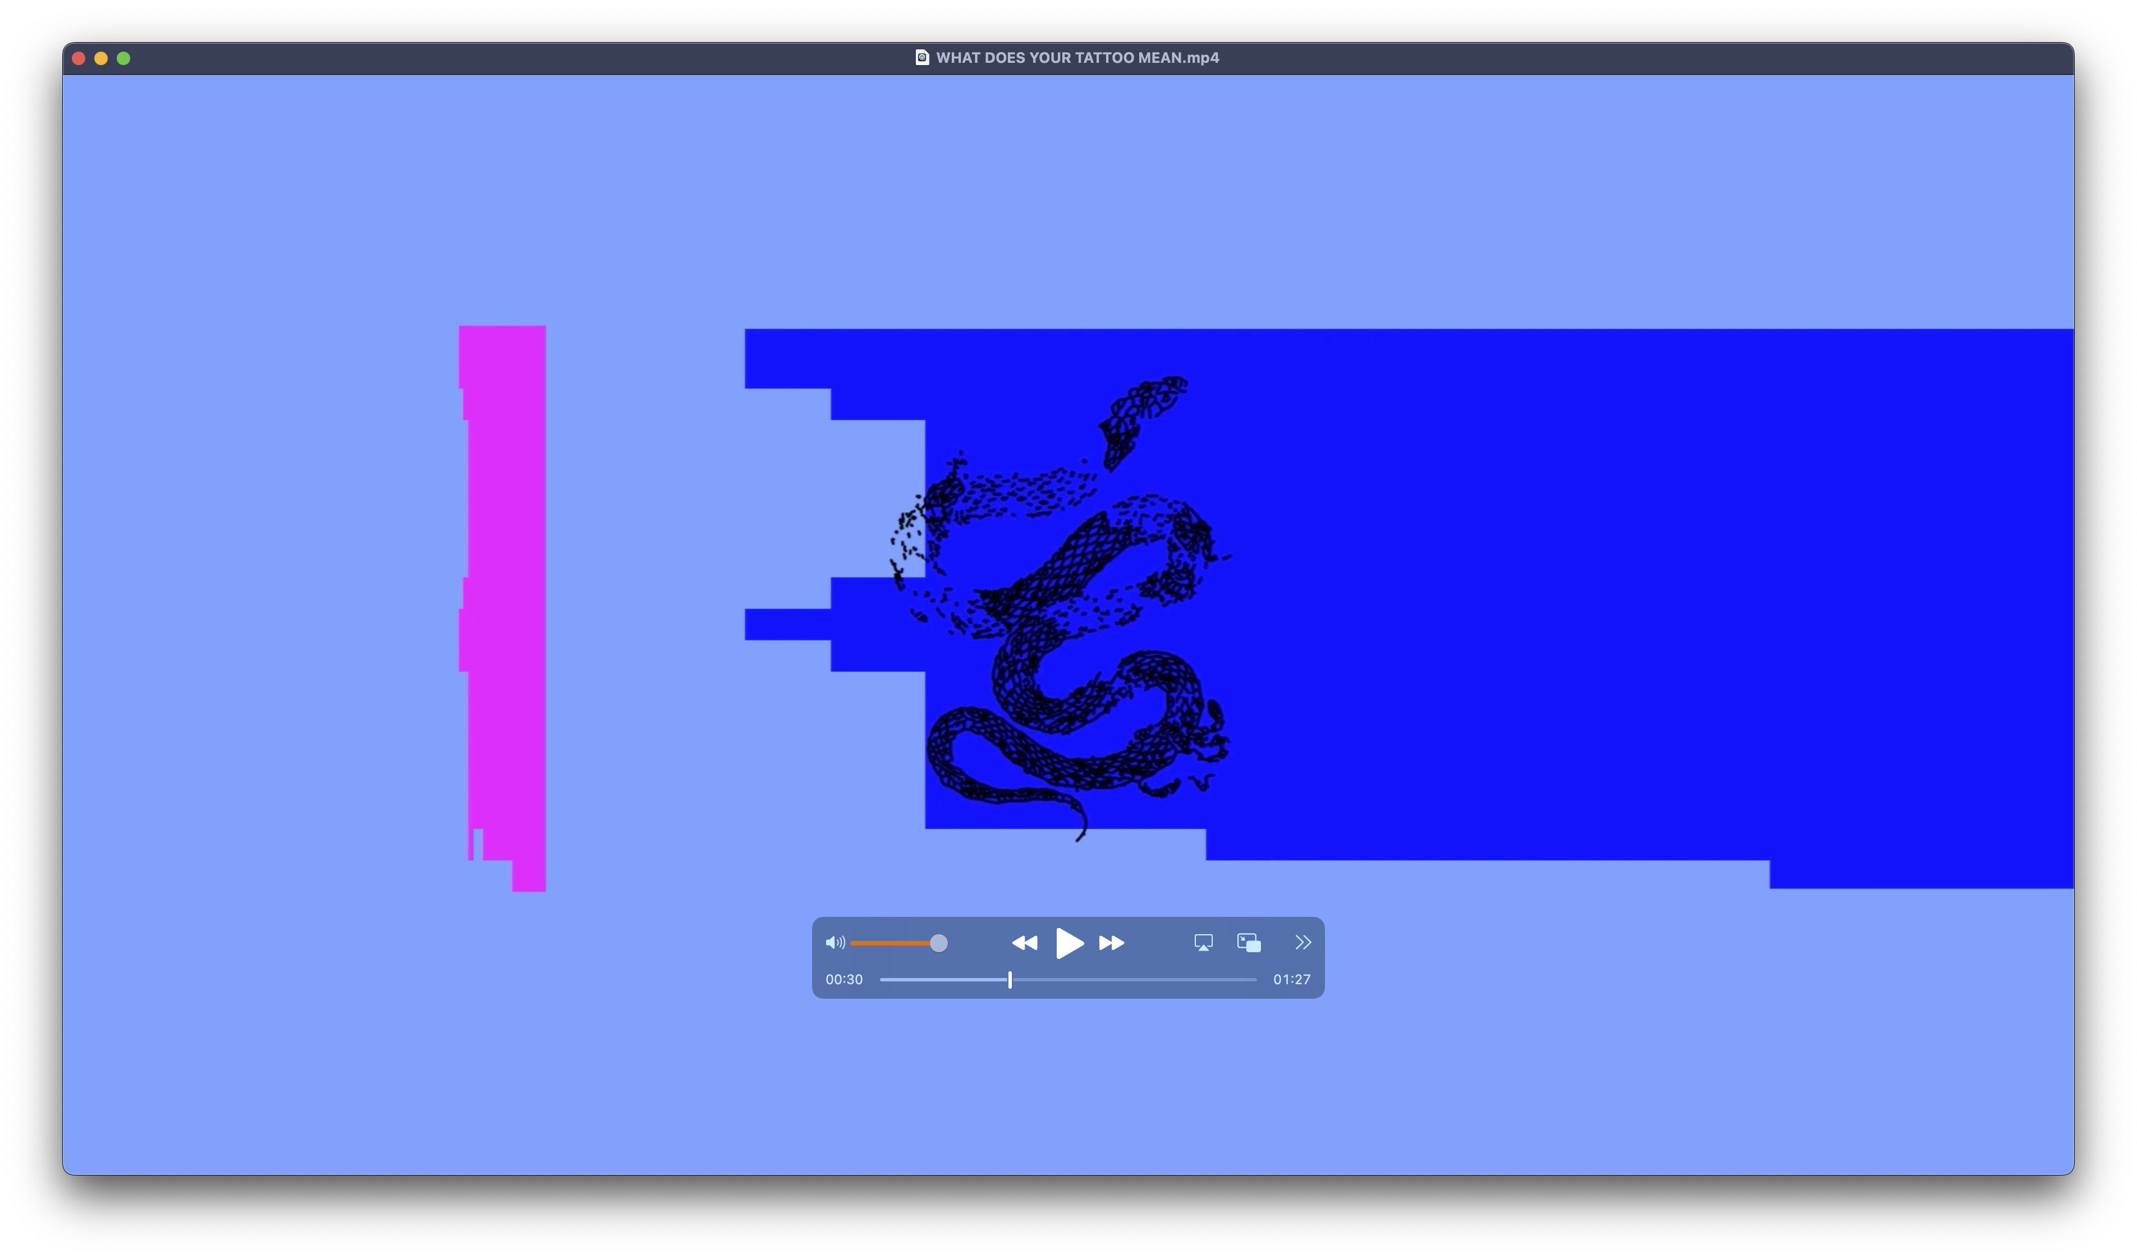Play the video

point(1070,943)
